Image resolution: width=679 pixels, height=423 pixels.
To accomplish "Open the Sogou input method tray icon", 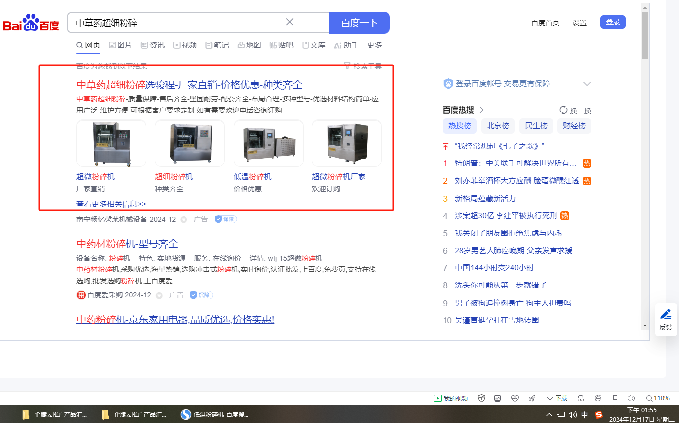I will [598, 415].
